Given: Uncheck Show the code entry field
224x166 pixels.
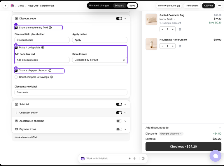Looking at the screenshot, I should 16,28.
